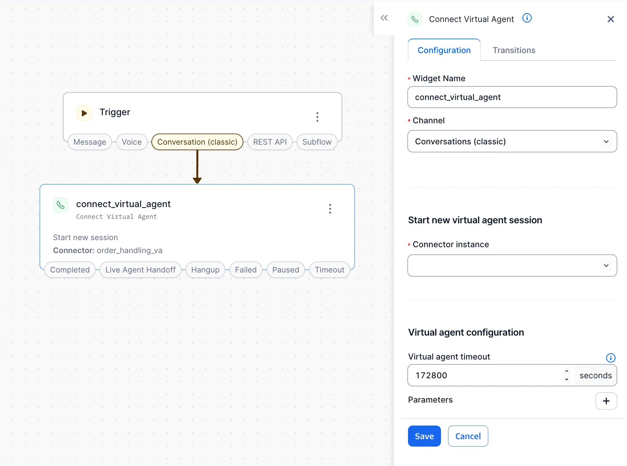The height and width of the screenshot is (466, 627).
Task: Show info for Virtual agent timeout
Action: tap(610, 358)
